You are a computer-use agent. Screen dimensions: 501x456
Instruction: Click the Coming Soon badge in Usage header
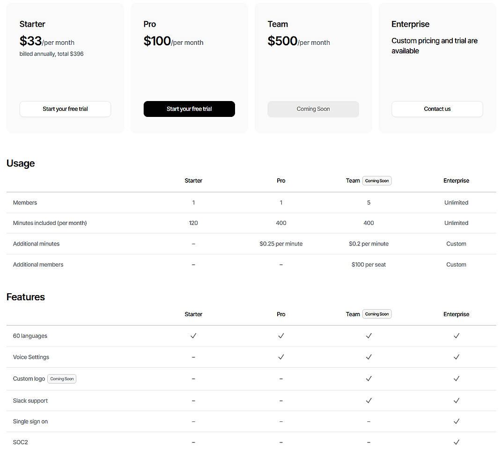click(377, 181)
